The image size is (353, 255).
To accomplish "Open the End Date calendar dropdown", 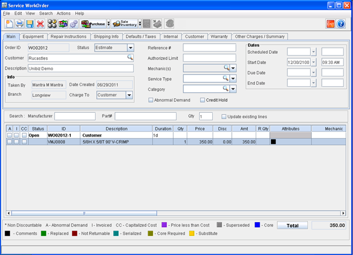I will pyautogui.click(x=313, y=83).
